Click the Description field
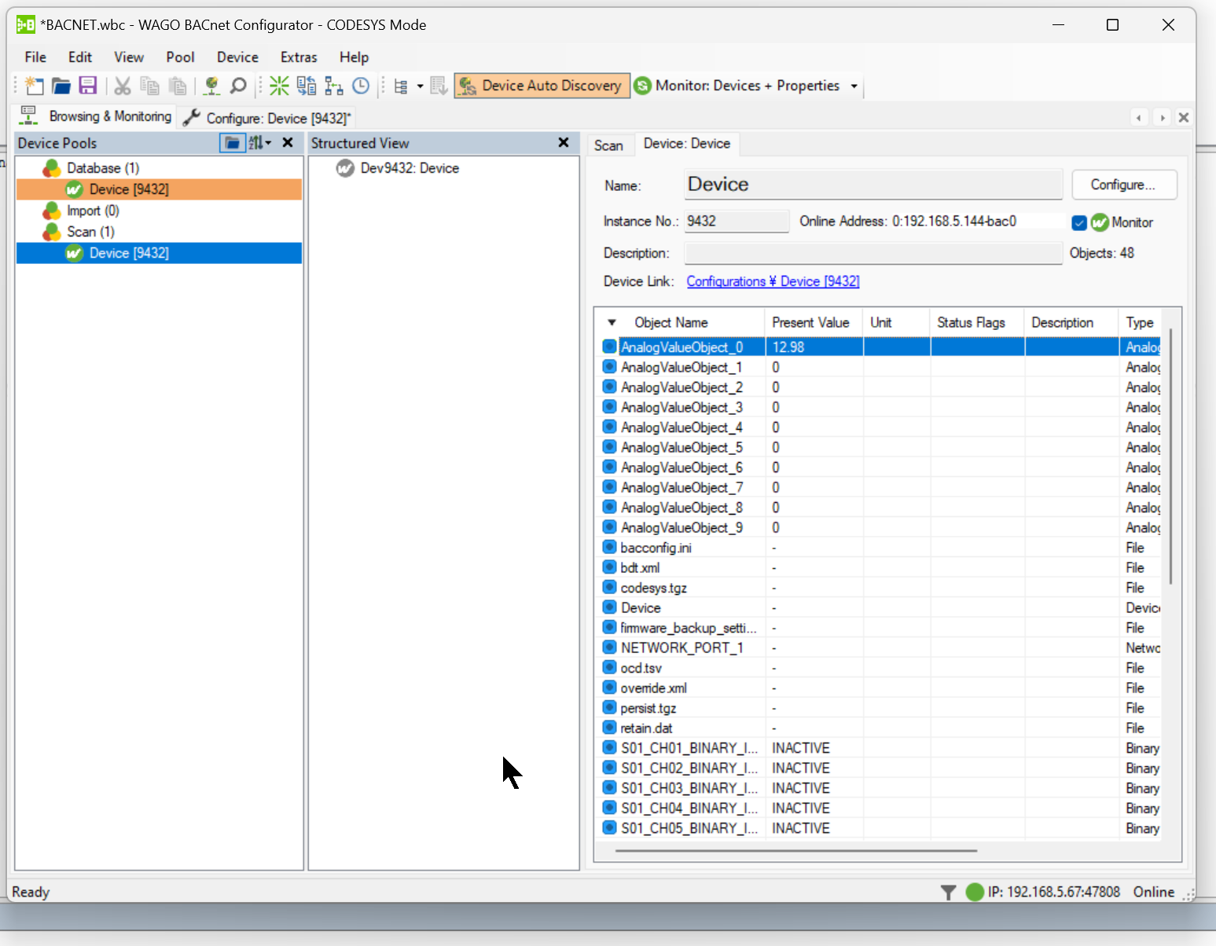 (x=873, y=254)
